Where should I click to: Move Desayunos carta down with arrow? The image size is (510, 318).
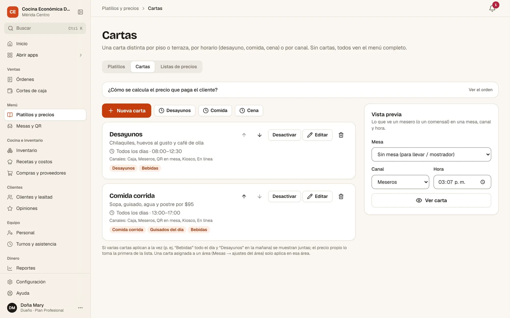259,135
